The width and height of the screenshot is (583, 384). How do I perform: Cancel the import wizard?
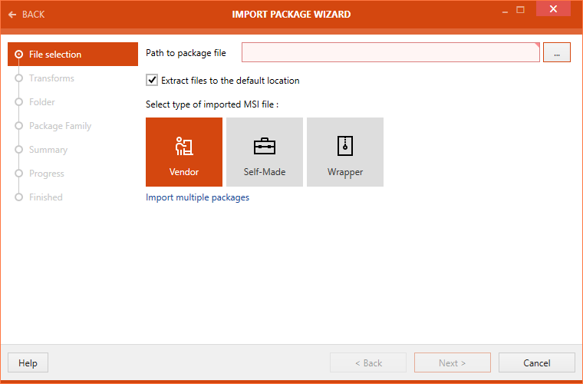[536, 362]
